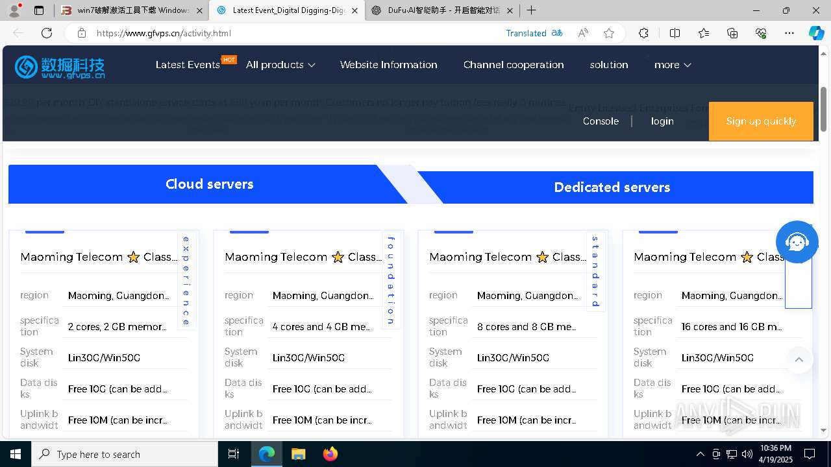Refresh the page with reload icon
This screenshot has width=831, height=467.
47,33
